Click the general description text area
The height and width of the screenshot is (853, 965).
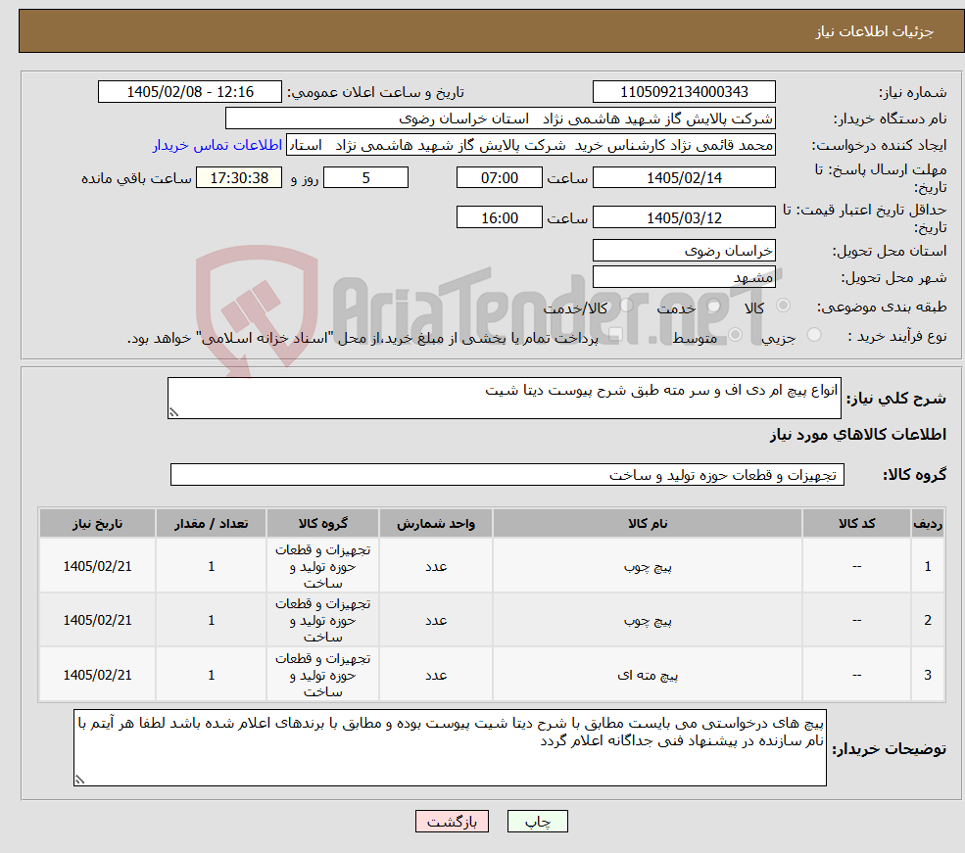pos(504,398)
